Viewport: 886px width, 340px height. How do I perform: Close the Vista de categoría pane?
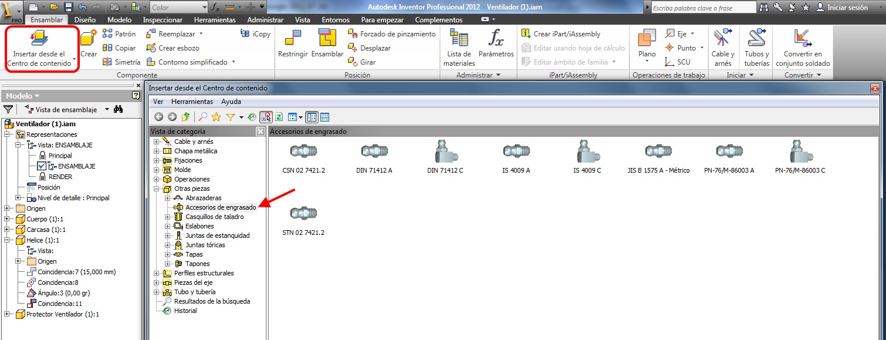(260, 132)
